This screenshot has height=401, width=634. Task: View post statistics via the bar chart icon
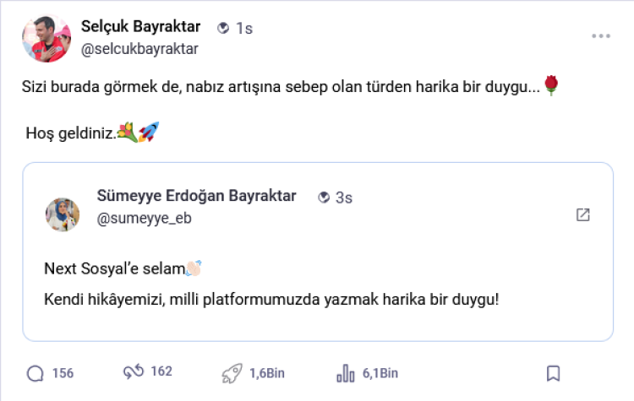tap(345, 373)
